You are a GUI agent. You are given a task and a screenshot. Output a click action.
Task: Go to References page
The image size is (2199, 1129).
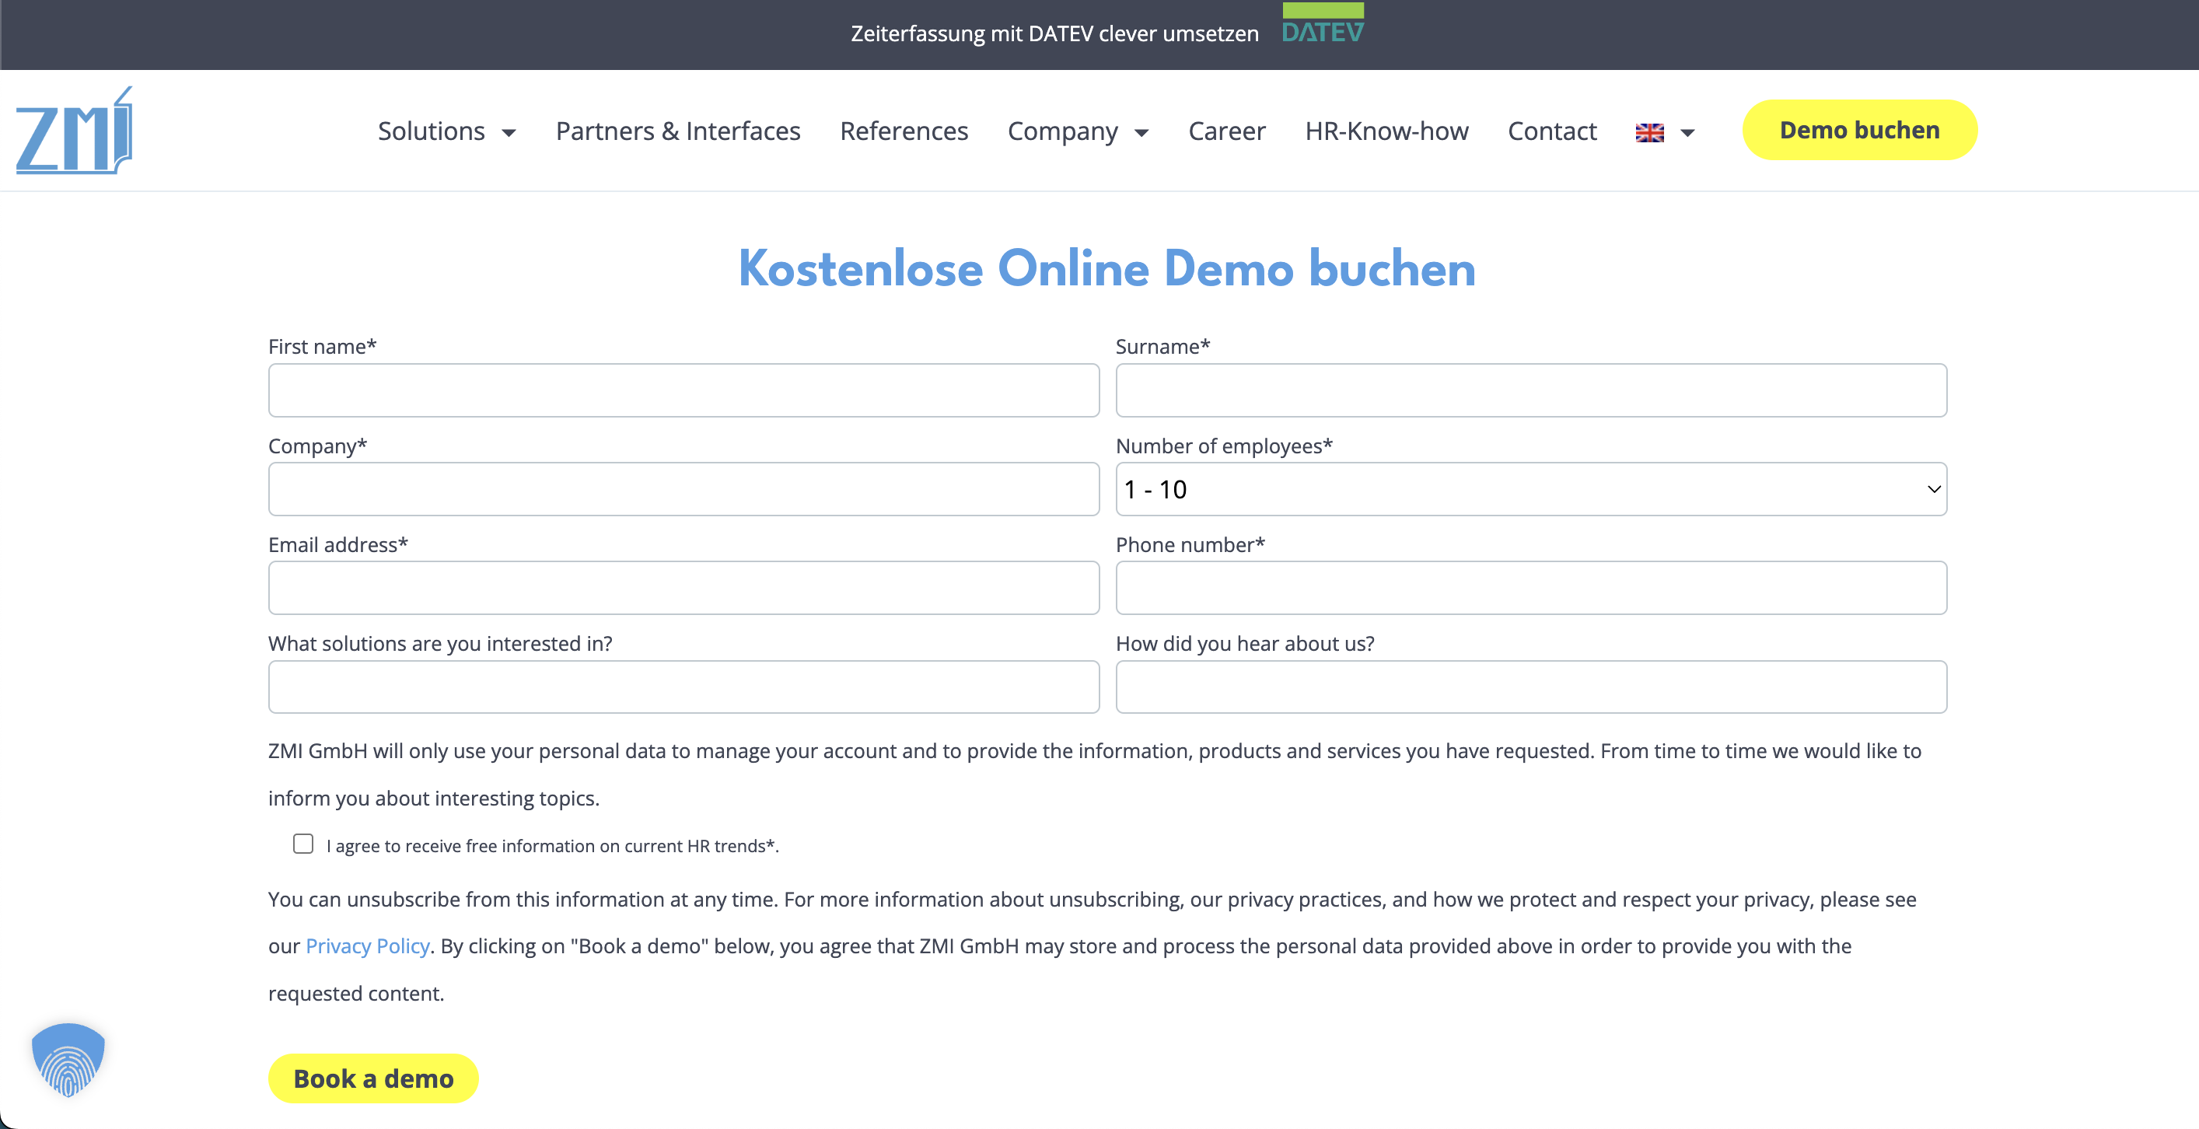click(904, 131)
